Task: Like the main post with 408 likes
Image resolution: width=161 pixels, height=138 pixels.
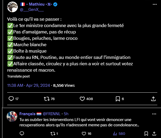Action: click(x=82, y=99)
